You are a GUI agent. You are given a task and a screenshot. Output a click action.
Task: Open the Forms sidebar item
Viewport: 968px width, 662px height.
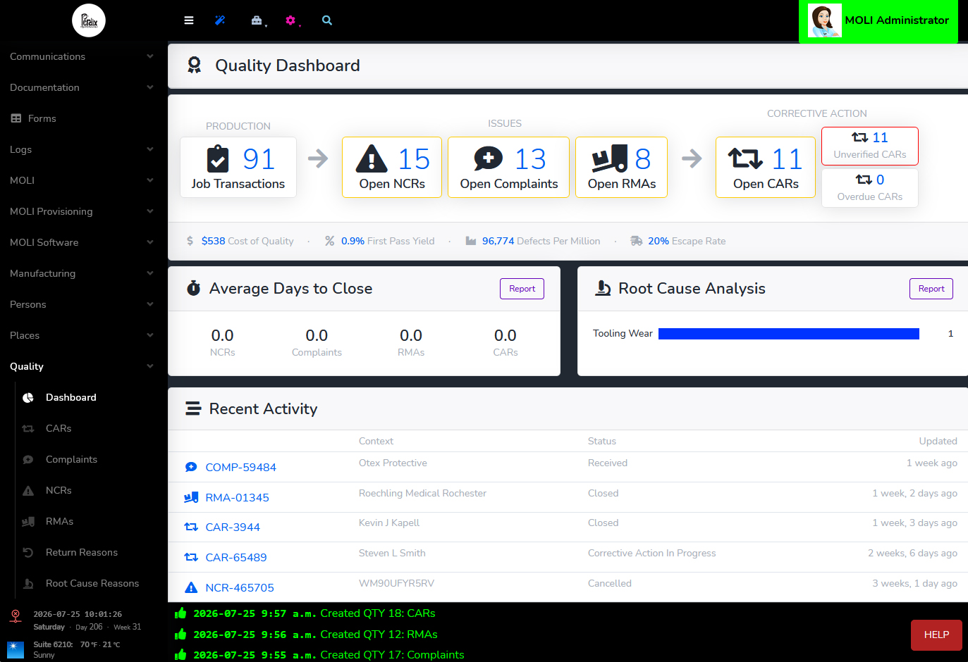tap(84, 118)
